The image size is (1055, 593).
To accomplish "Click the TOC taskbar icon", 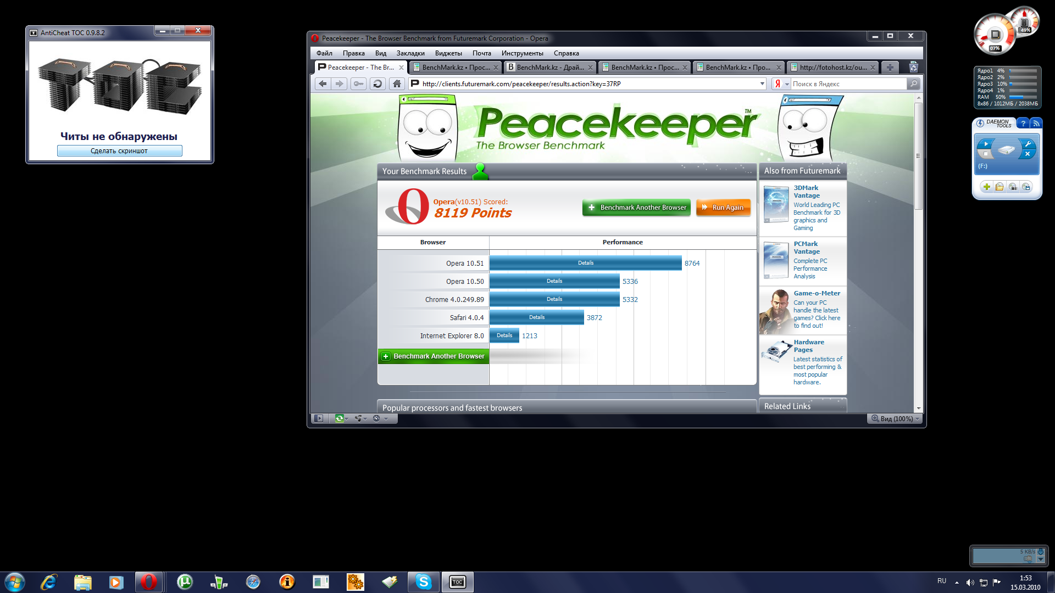I will coord(457,582).
